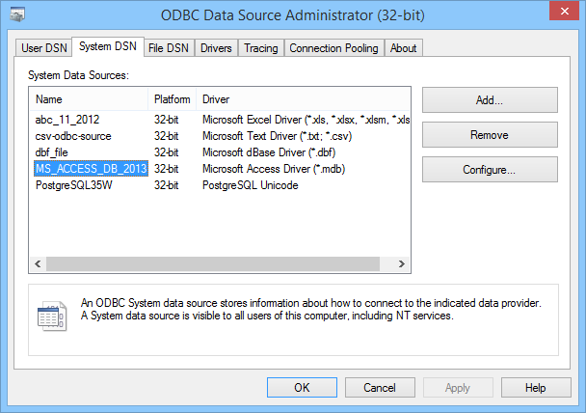Screen dimensions: 586x413
Task: Go to the Drivers tab
Action: (216, 48)
